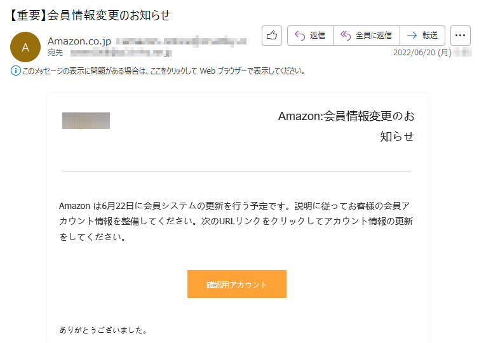Viewport: 479px width, 343px height.
Task: Click the double-arrow reply all icon
Action: click(x=346, y=36)
